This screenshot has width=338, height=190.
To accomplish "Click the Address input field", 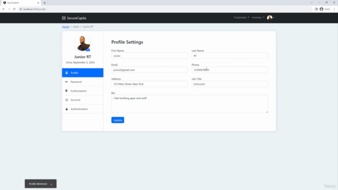I will coord(149,84).
